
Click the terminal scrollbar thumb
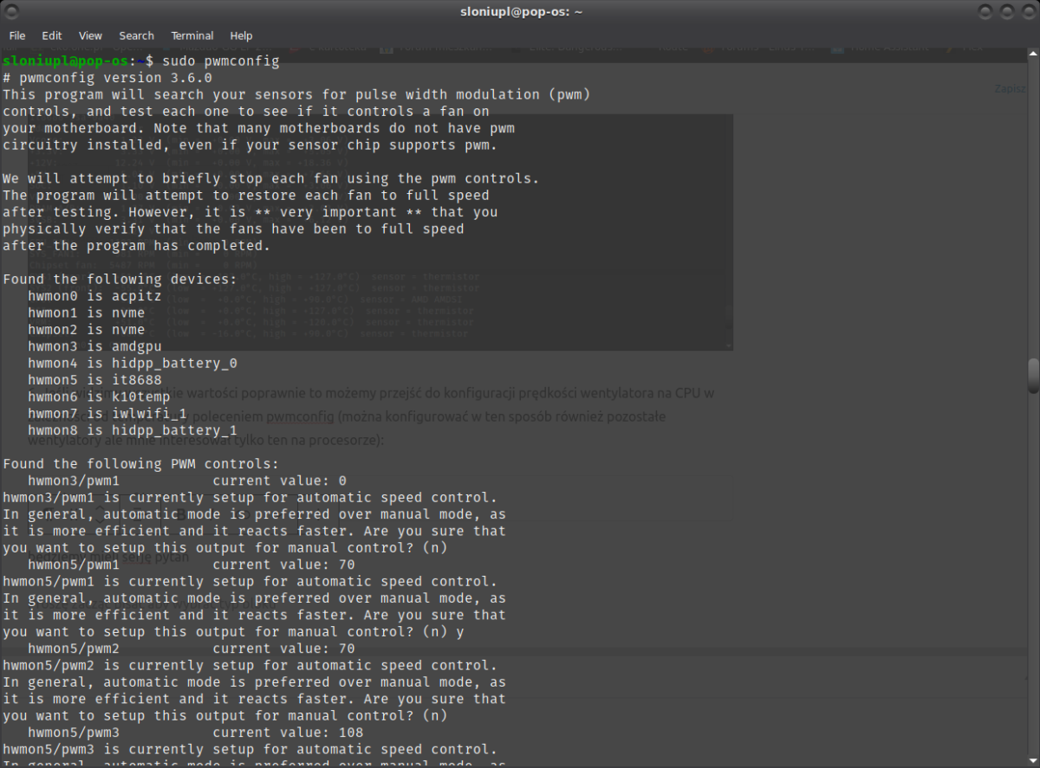[x=1032, y=375]
